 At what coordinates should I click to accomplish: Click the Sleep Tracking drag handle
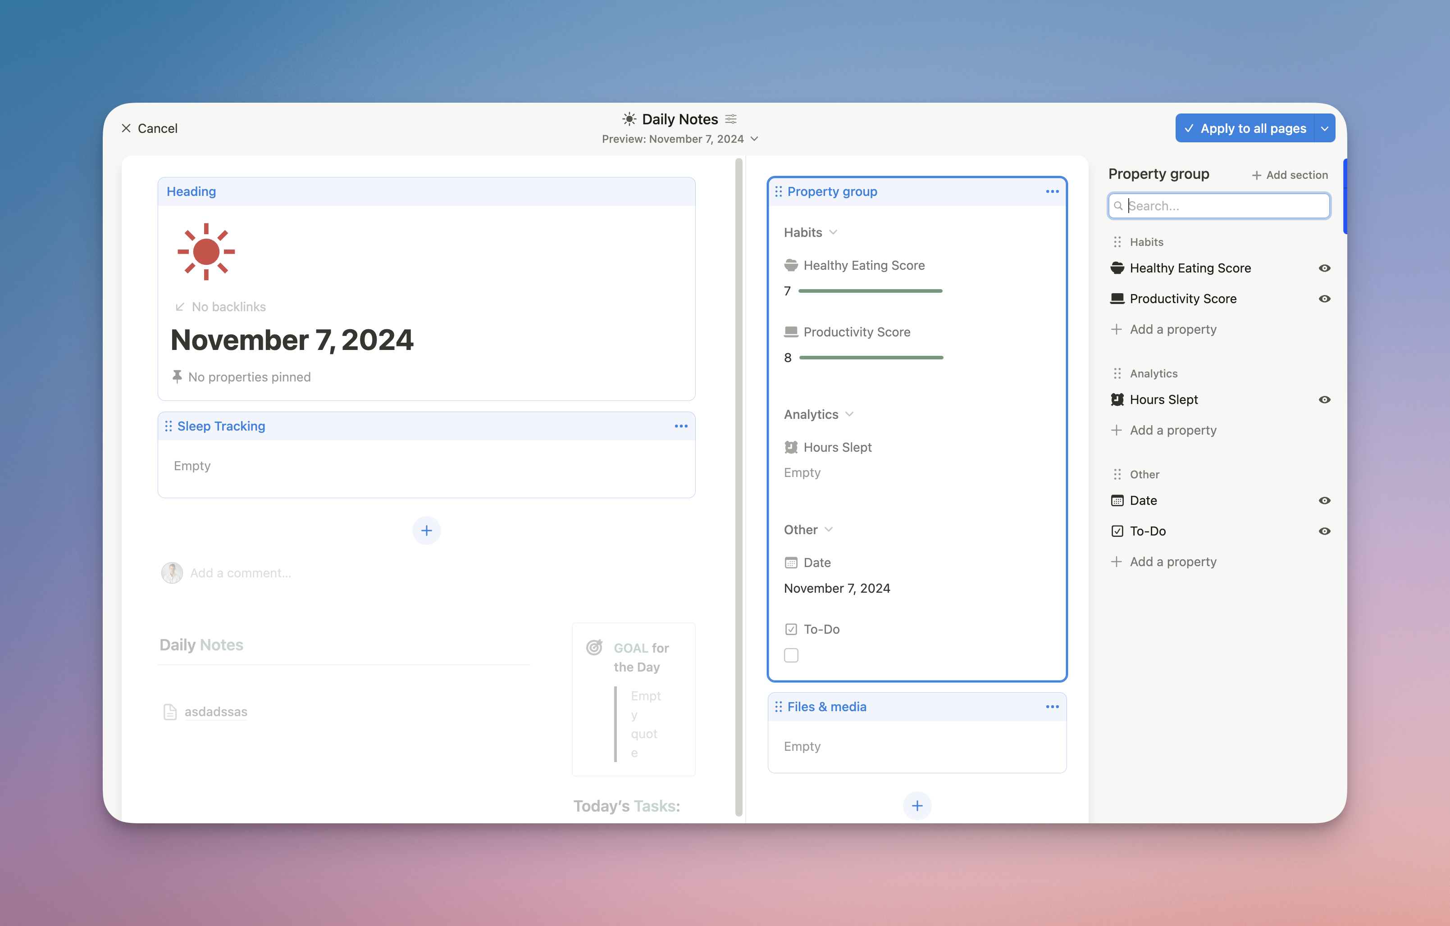(x=169, y=426)
